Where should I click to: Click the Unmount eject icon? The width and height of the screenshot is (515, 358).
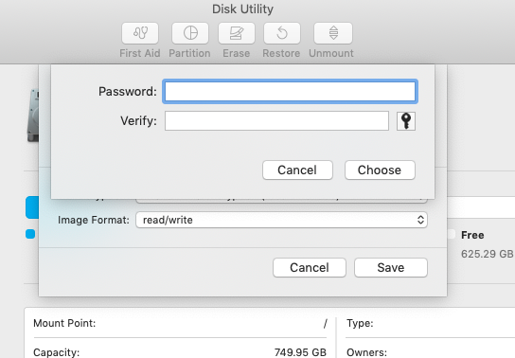click(333, 33)
